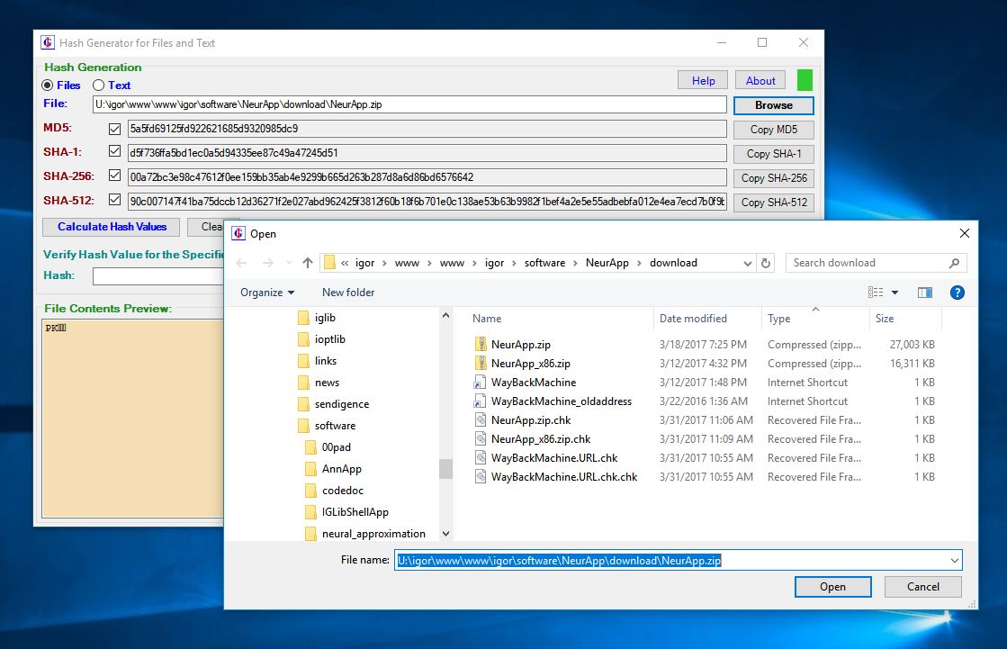Select the Text radio button
The height and width of the screenshot is (649, 1007).
point(97,85)
